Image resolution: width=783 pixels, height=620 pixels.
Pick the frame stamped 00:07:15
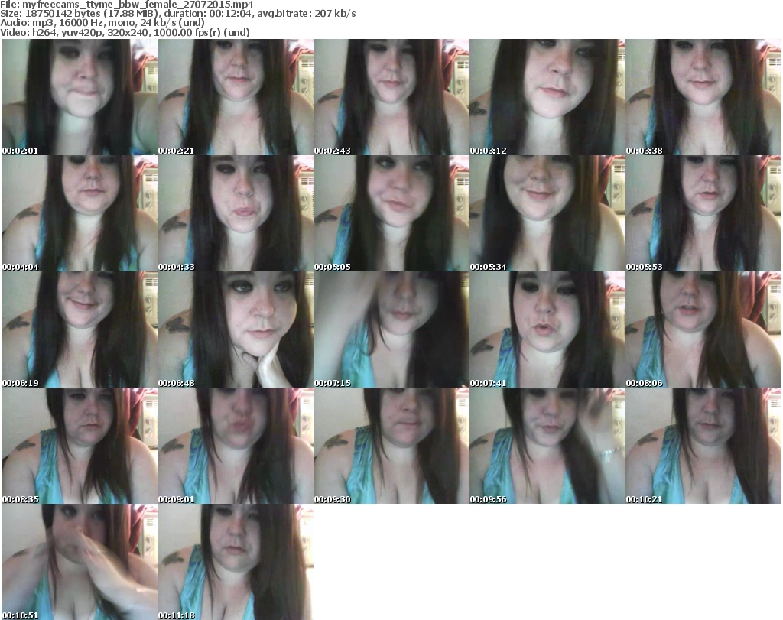tap(391, 329)
